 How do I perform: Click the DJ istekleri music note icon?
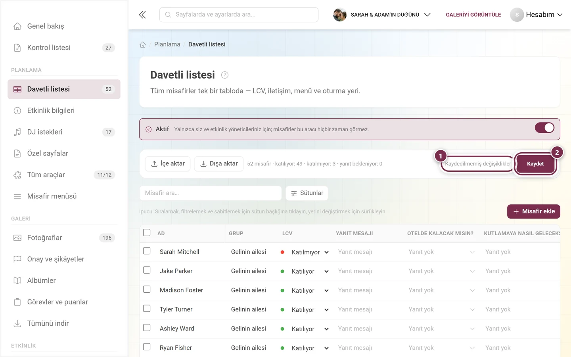click(x=17, y=132)
